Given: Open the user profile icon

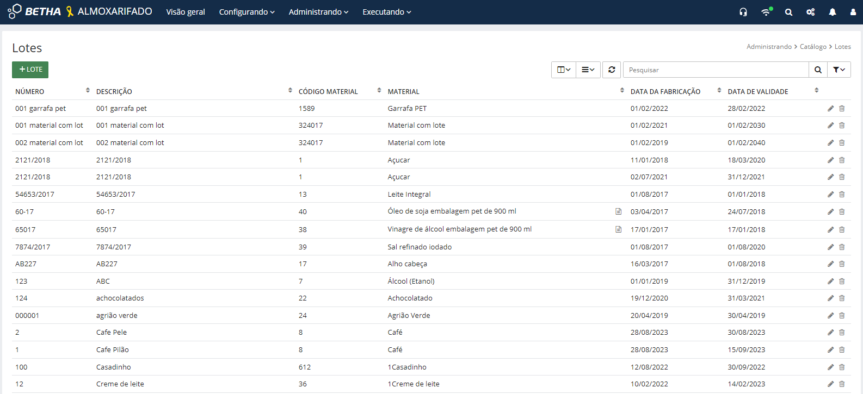Looking at the screenshot, I should click(x=853, y=12).
